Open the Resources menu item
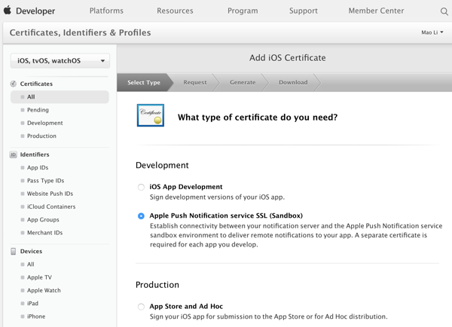The height and width of the screenshot is (327, 452). coord(175,11)
